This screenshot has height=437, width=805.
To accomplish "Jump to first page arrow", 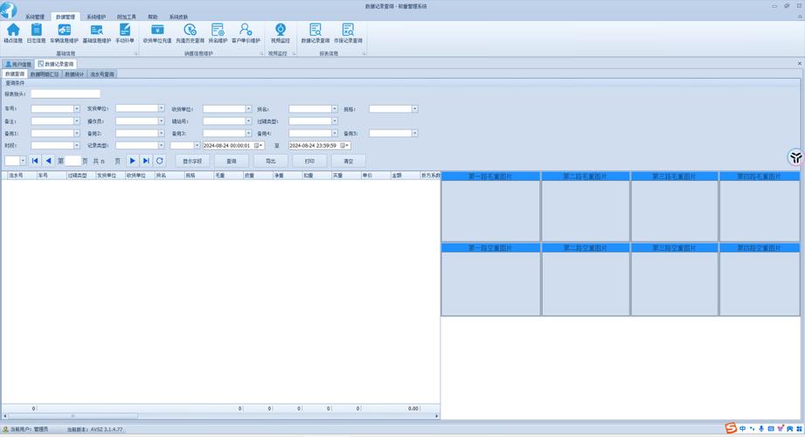I will point(35,161).
